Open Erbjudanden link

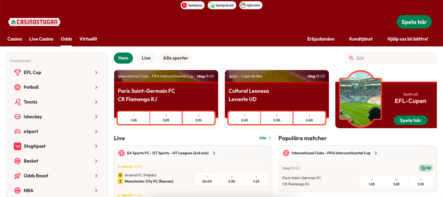[x=321, y=39]
